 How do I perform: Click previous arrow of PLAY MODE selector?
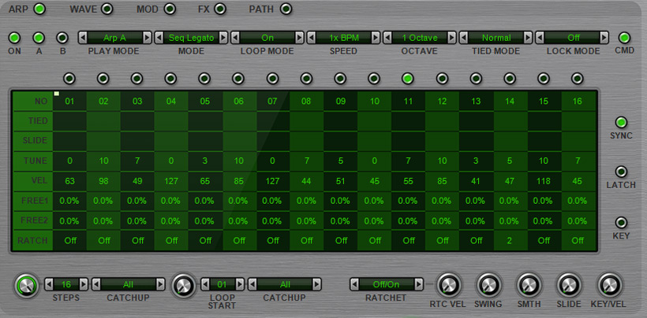tap(83, 38)
